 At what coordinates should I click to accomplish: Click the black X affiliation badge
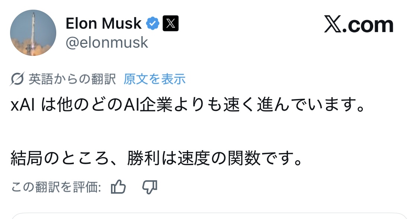pos(171,24)
